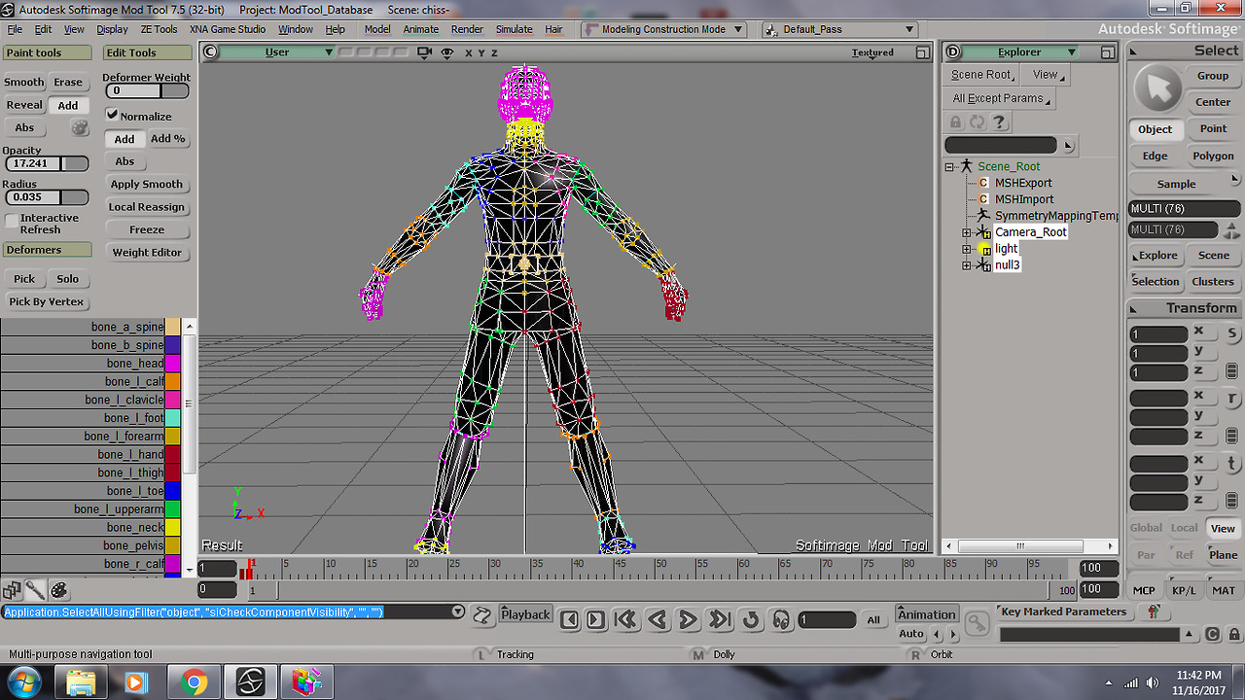The width and height of the screenshot is (1245, 700).
Task: Click the Local Reassign button
Action: (x=147, y=207)
